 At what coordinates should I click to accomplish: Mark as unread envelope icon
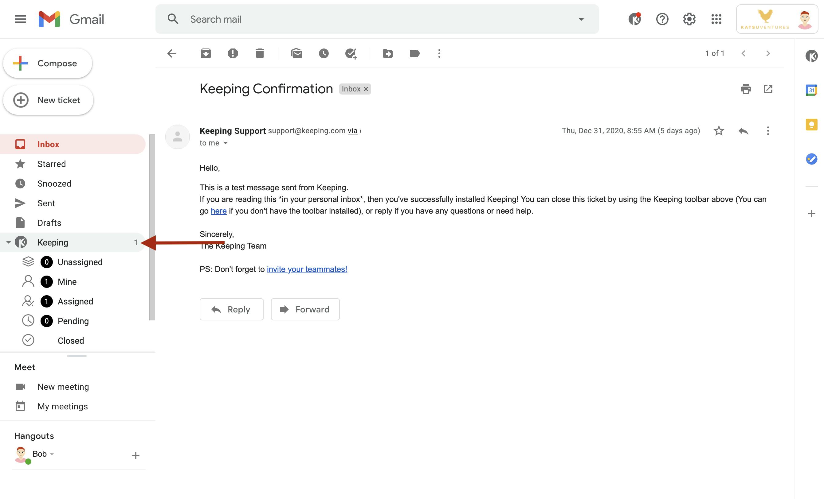[296, 53]
